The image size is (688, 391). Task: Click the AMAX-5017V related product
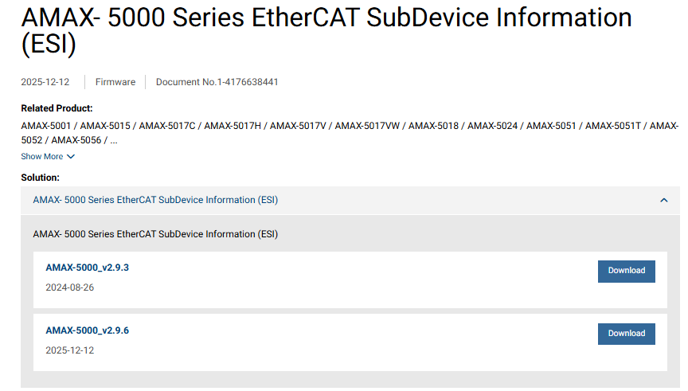pyautogui.click(x=299, y=126)
